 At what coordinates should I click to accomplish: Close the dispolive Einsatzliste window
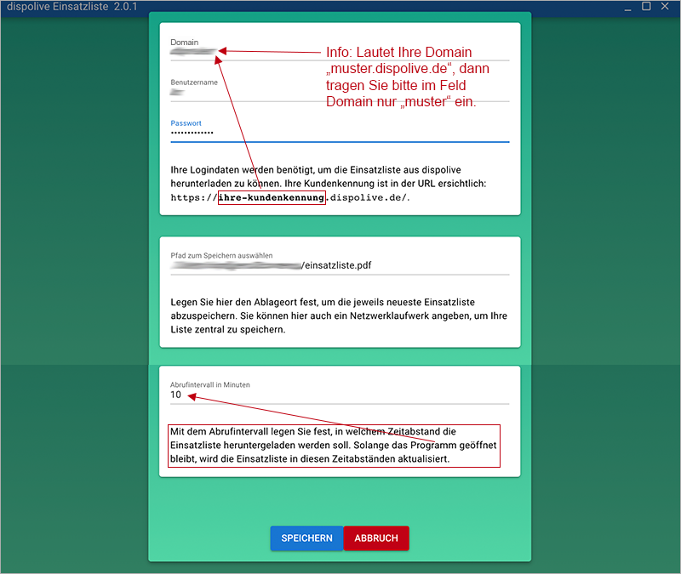[x=665, y=7]
